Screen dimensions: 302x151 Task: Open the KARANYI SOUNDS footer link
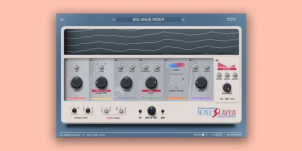pos(70,135)
